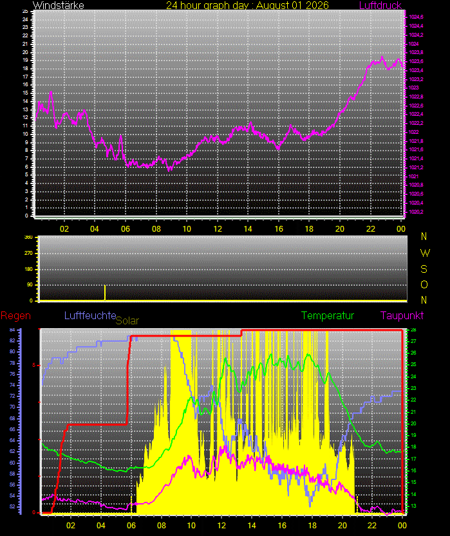Click the '70' humidity axis value
The width and height of the screenshot is (450, 536).
tap(12, 407)
